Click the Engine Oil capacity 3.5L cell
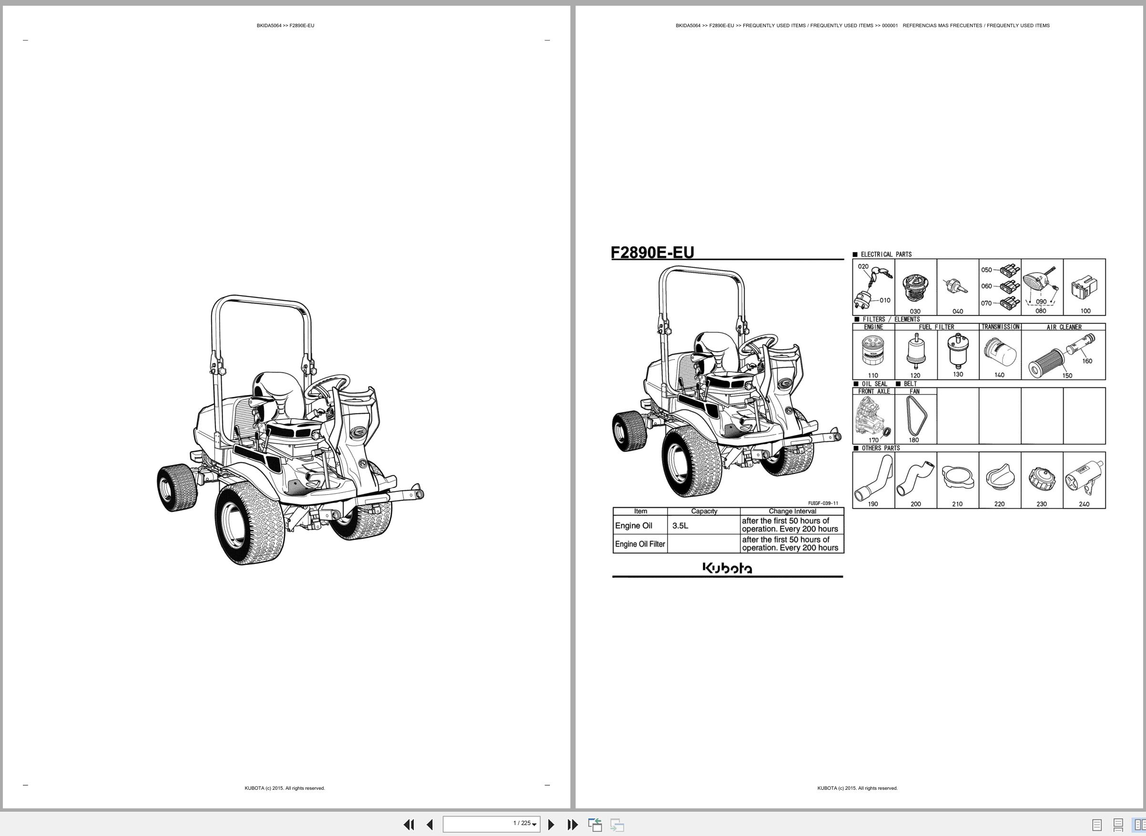The width and height of the screenshot is (1146, 836). pyautogui.click(x=704, y=525)
